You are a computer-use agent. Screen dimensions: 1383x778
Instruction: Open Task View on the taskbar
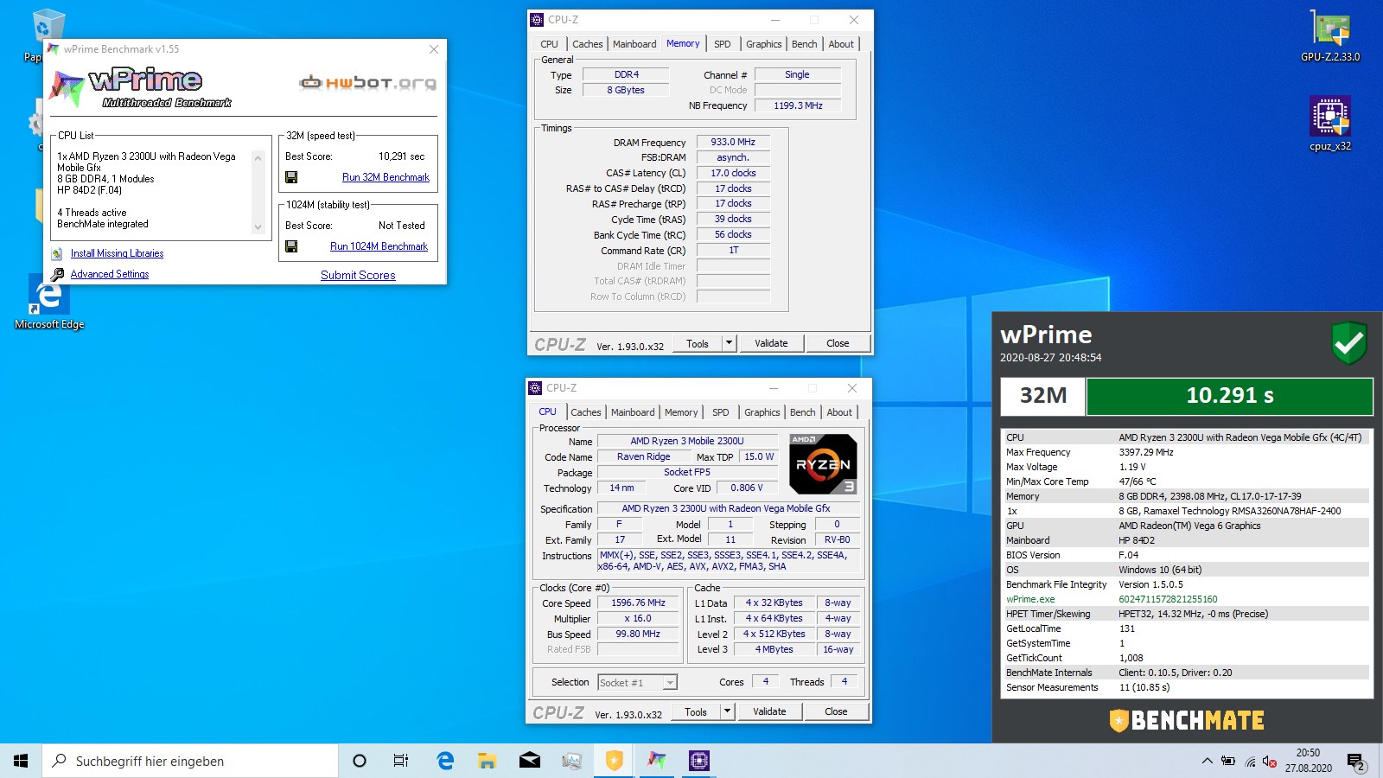(x=401, y=761)
